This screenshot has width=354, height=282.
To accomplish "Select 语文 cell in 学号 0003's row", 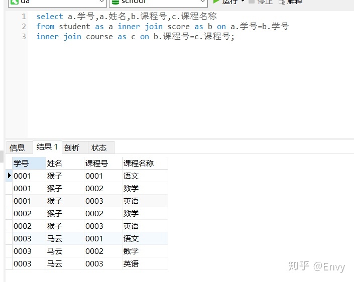I will click(x=145, y=238).
